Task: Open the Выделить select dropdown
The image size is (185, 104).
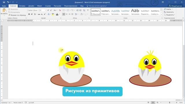Action: (x=170, y=15)
